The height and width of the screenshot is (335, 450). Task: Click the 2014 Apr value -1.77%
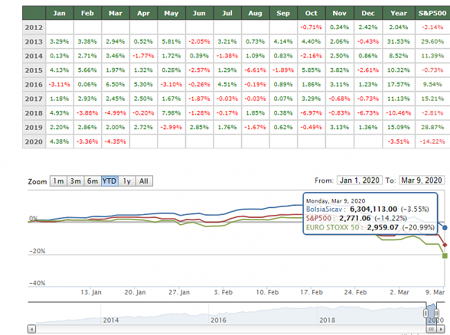pyautogui.click(x=143, y=55)
